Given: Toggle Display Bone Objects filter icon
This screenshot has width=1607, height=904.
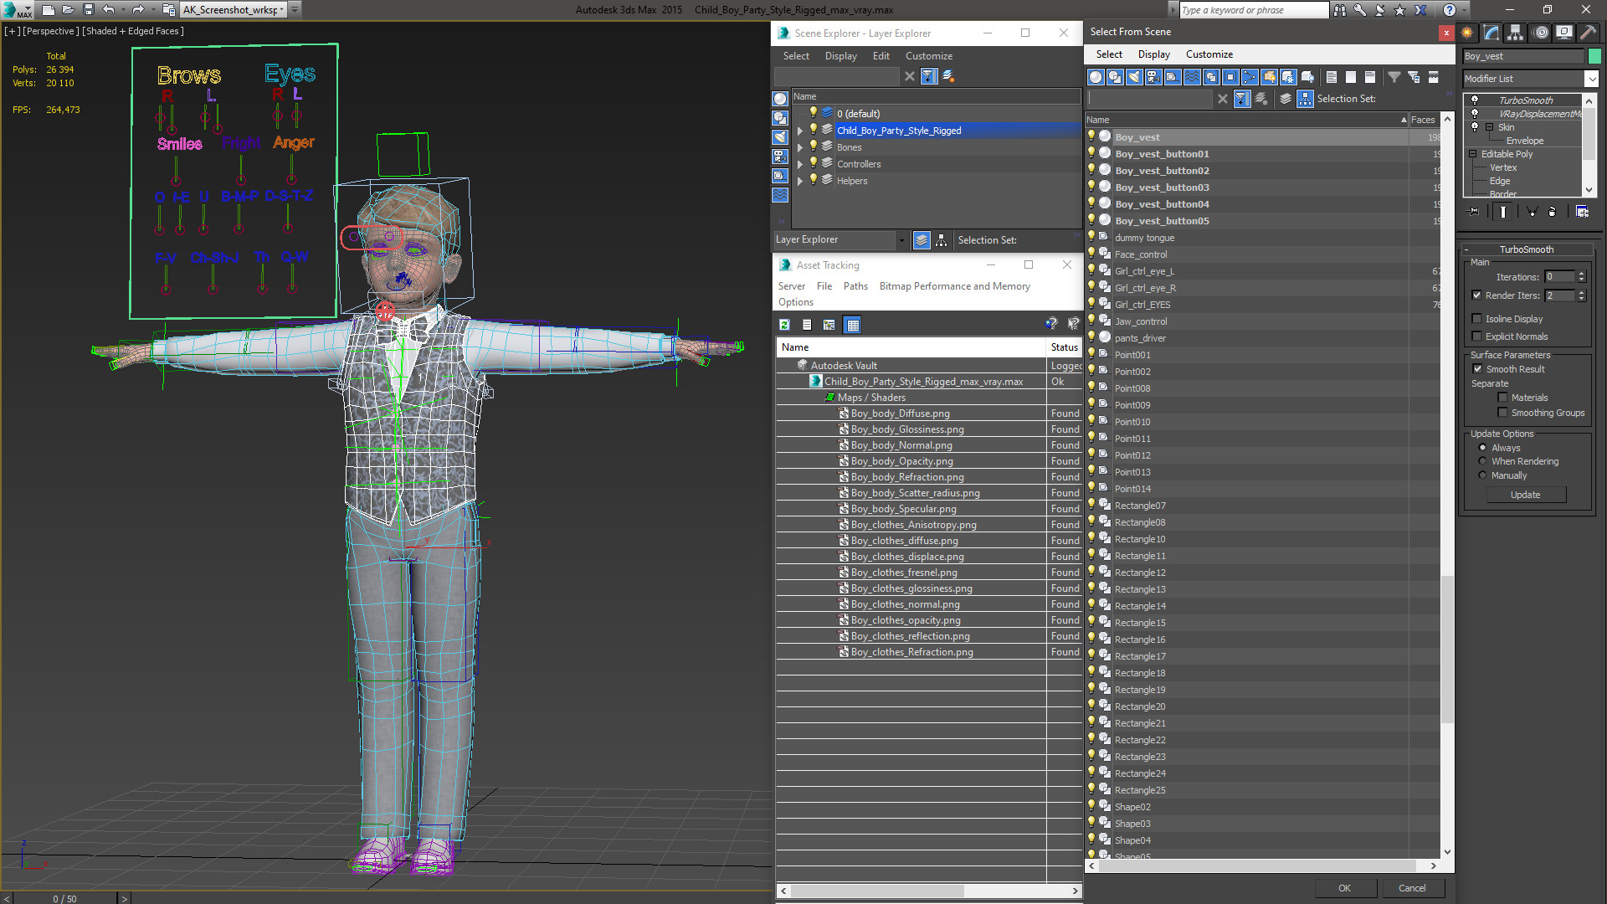Looking at the screenshot, I should point(1250,77).
